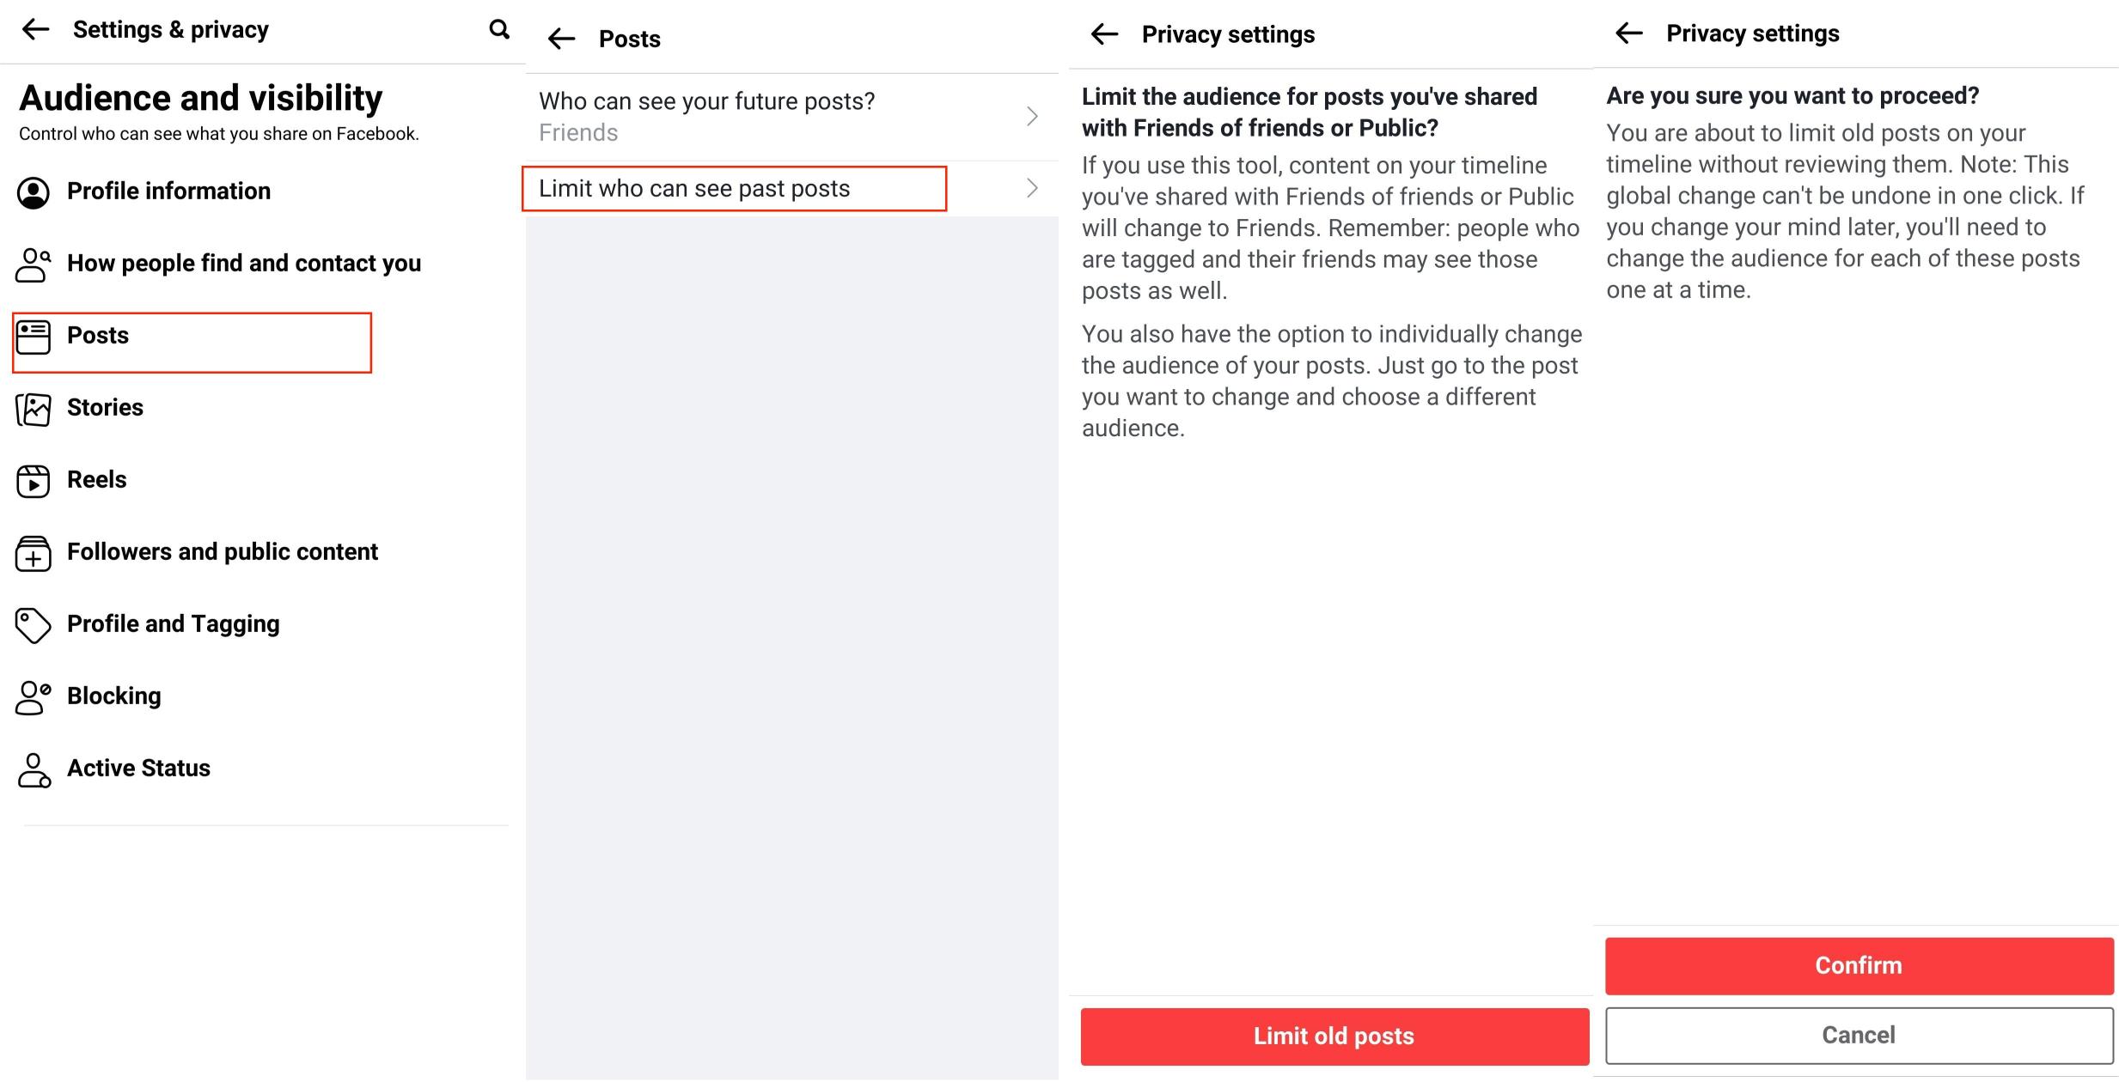The width and height of the screenshot is (2119, 1082).
Task: Click the Reels sidebar icon
Action: point(34,479)
